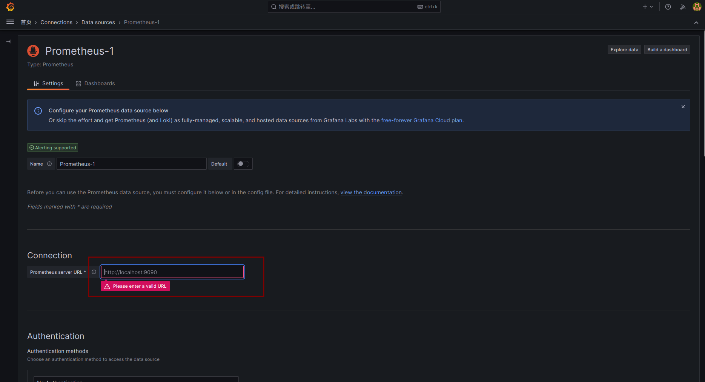This screenshot has height=382, width=705.
Task: Open the authentication method dropdown
Action: [x=136, y=379]
